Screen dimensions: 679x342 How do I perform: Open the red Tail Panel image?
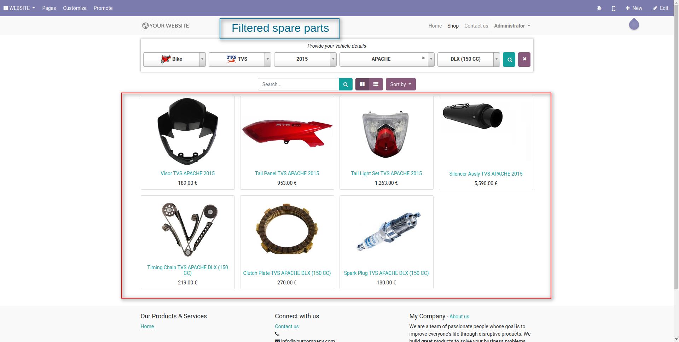pos(287,133)
